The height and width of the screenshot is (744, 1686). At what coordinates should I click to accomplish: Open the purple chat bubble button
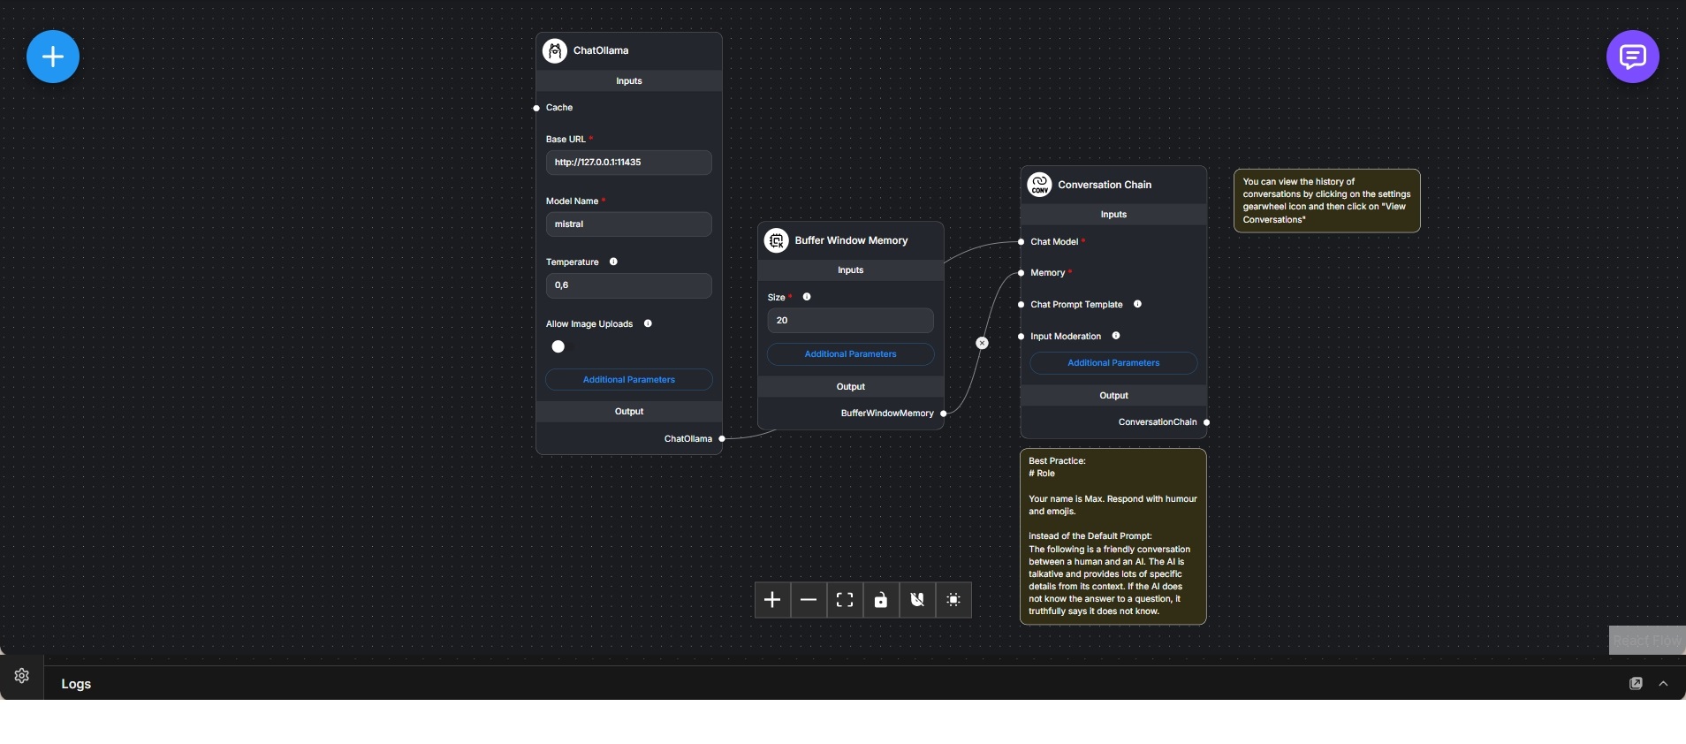point(1632,57)
